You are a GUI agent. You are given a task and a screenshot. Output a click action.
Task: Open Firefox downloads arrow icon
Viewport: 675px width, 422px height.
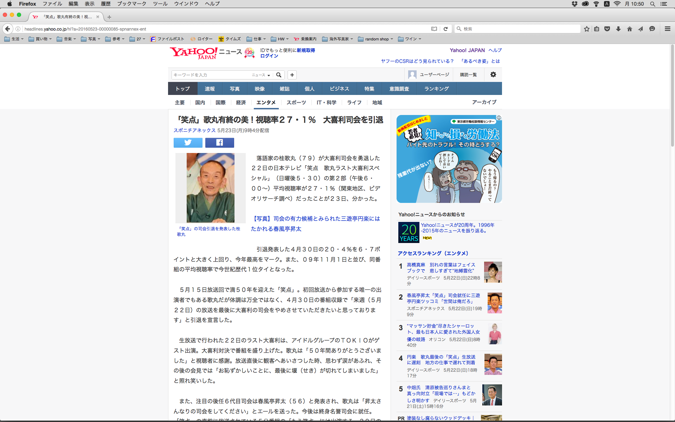coord(618,29)
